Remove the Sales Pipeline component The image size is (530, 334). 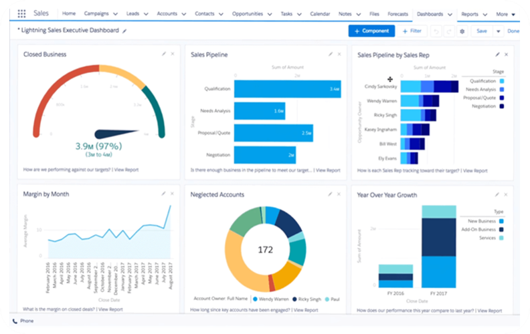point(339,54)
